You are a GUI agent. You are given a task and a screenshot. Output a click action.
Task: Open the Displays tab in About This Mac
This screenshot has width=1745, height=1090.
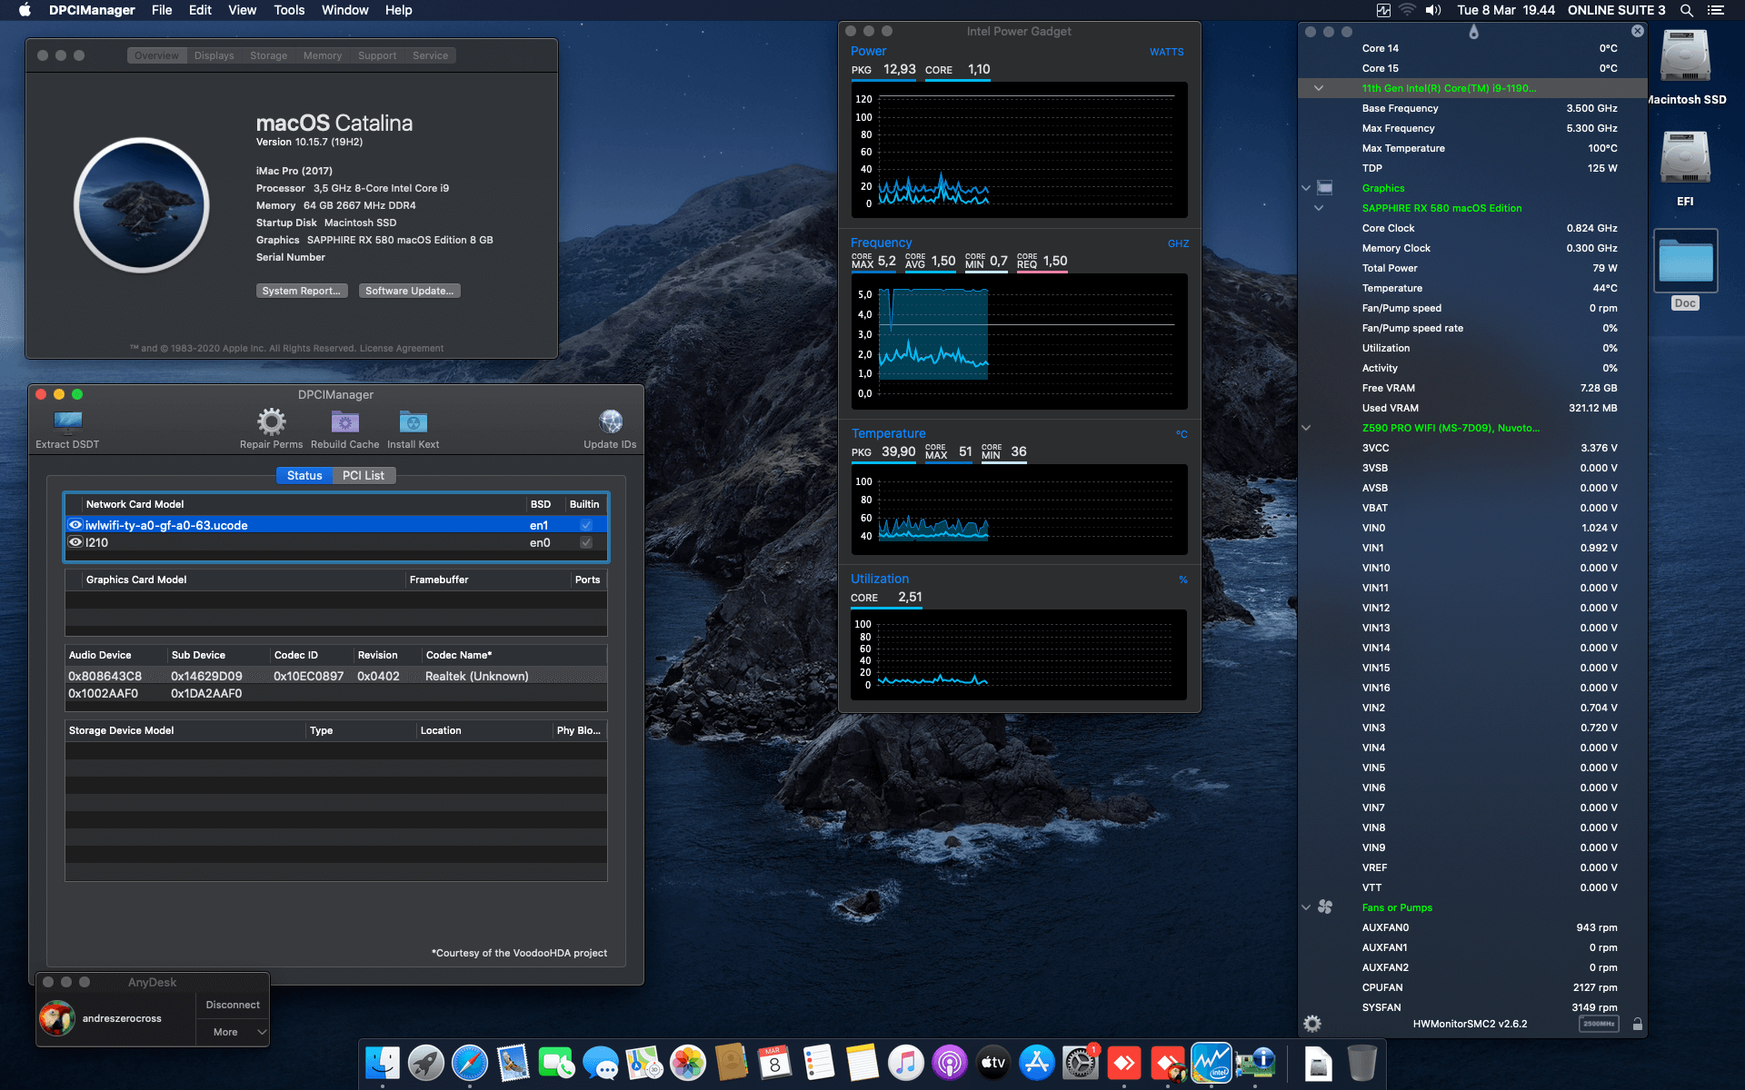[214, 55]
